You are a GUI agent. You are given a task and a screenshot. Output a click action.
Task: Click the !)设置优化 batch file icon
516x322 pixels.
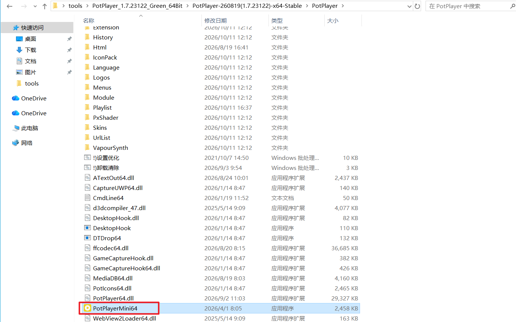point(87,158)
